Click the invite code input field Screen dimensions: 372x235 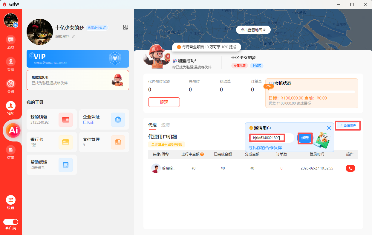pos(270,138)
